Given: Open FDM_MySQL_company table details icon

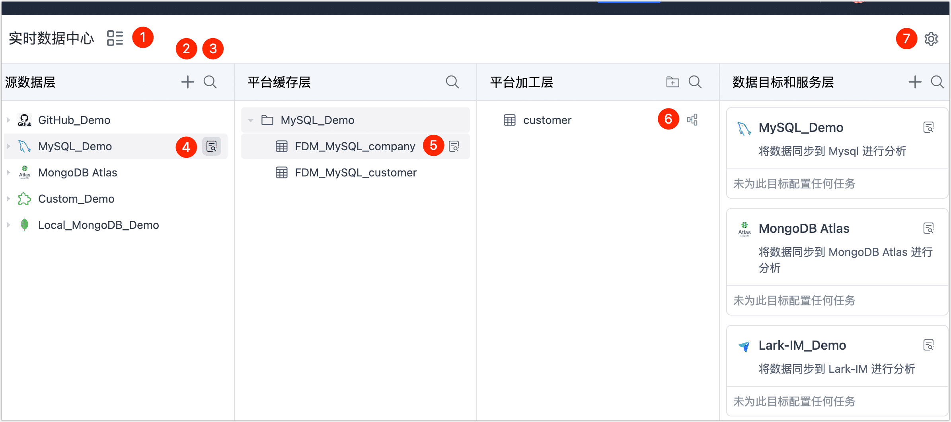Looking at the screenshot, I should [x=454, y=146].
